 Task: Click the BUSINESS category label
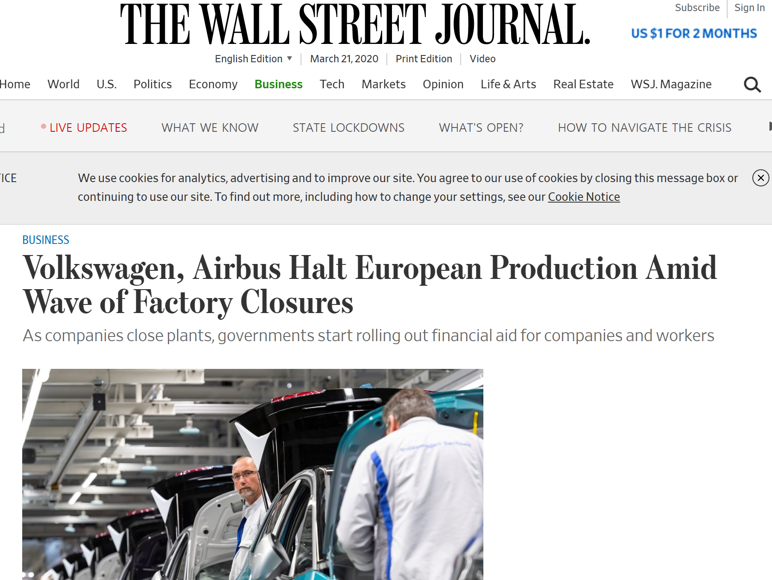[x=46, y=240]
